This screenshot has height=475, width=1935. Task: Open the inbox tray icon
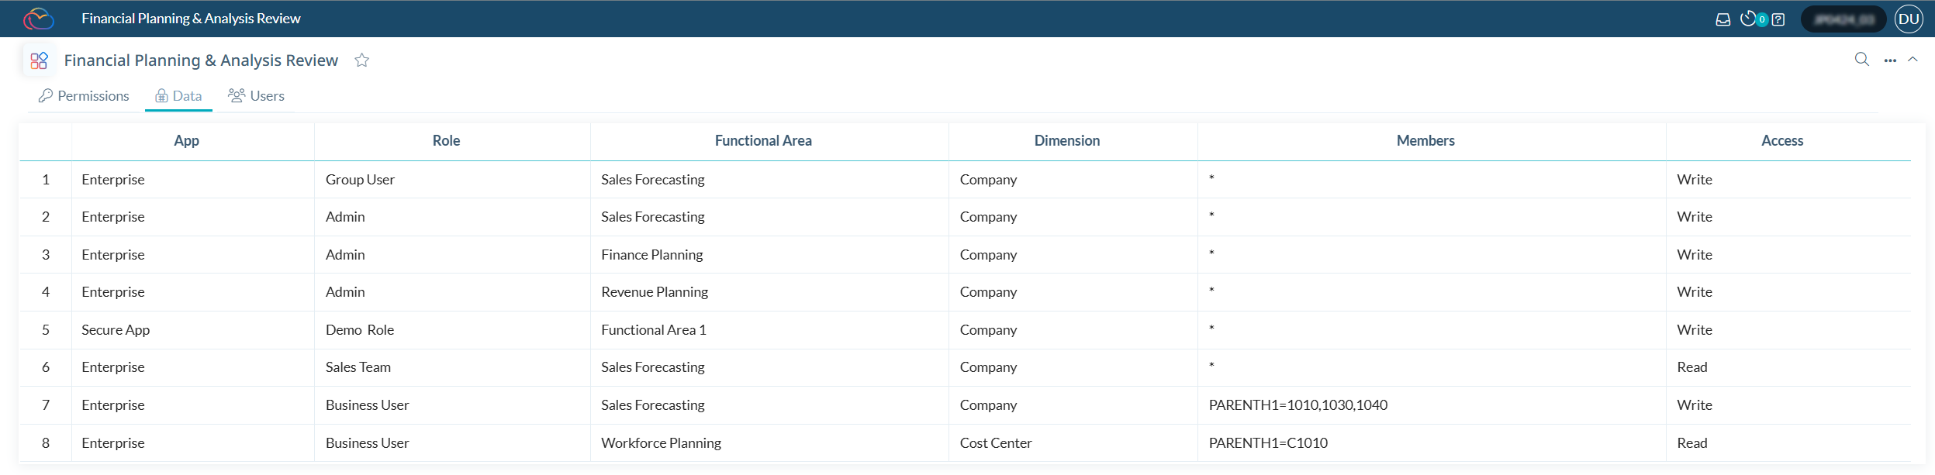(1722, 19)
